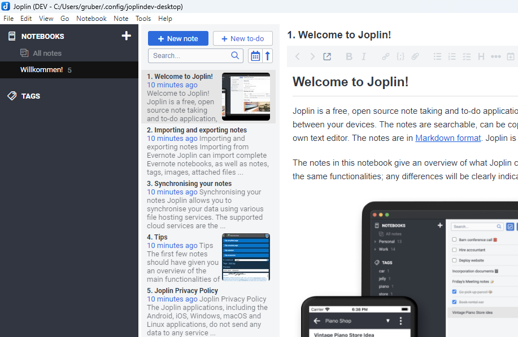Viewport: 518px width, 337px height.
Task: Insert checkbox list
Action: pos(467,57)
